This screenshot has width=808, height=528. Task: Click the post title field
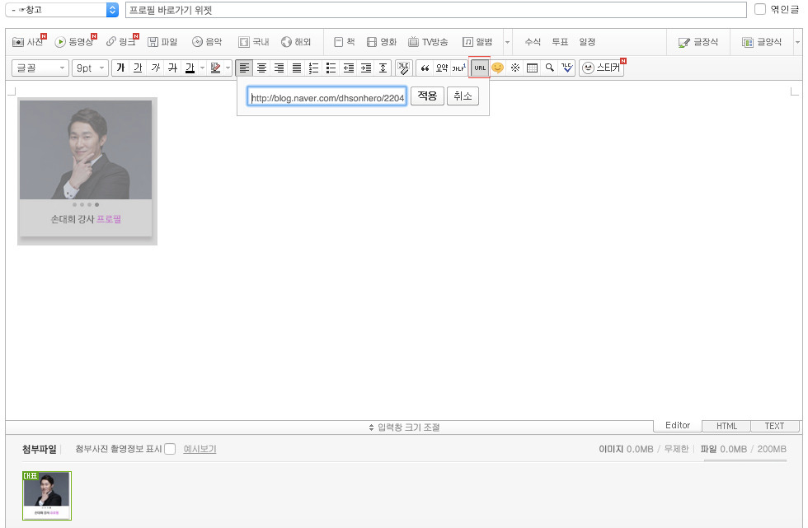click(x=435, y=10)
